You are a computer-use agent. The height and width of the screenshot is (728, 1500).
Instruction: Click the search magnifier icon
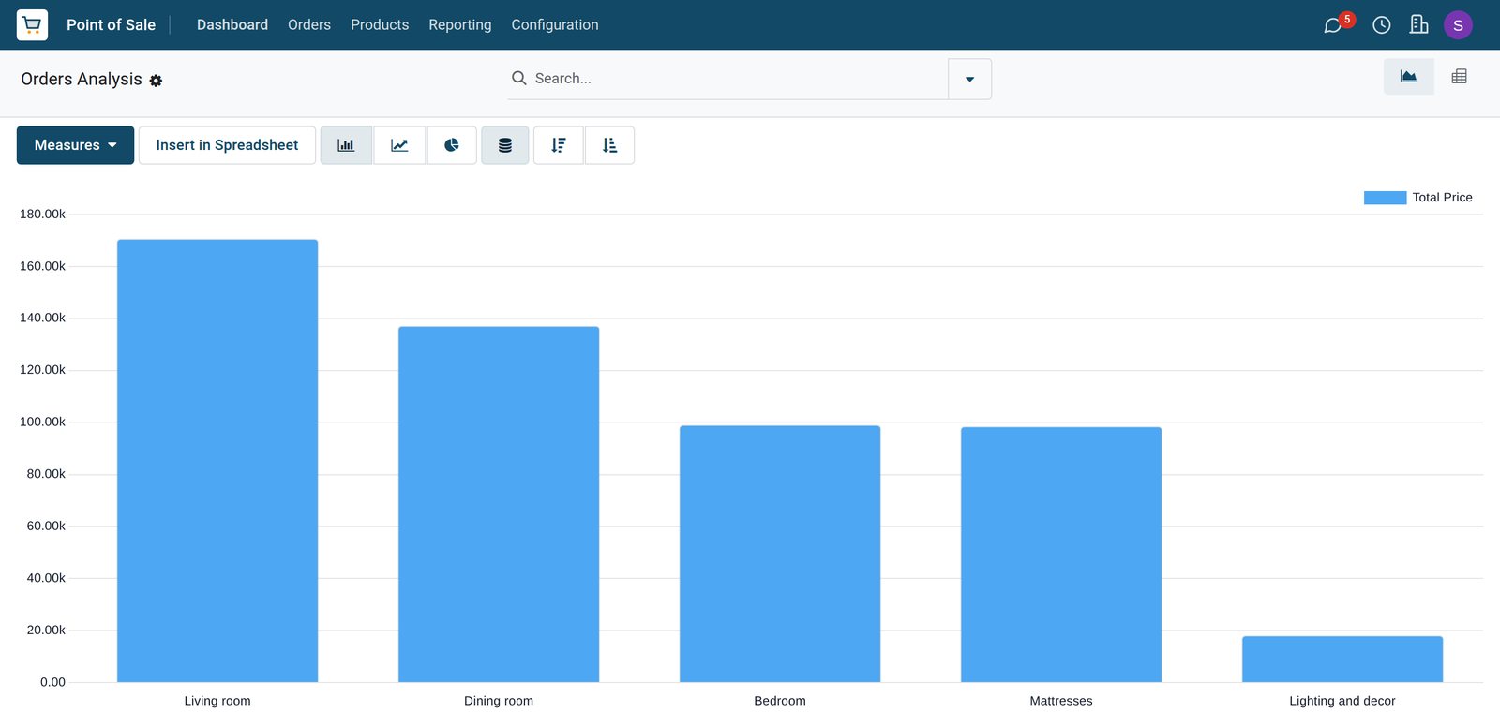coord(518,78)
